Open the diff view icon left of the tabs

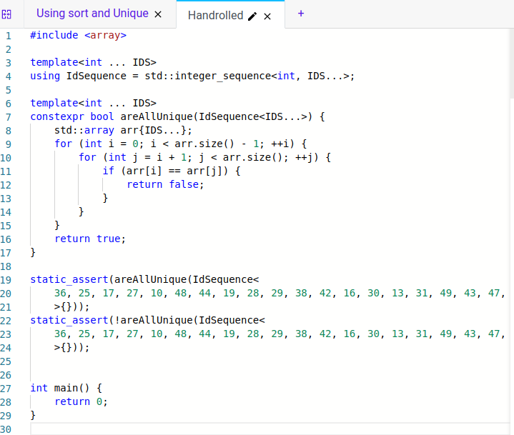pyautogui.click(x=6, y=14)
